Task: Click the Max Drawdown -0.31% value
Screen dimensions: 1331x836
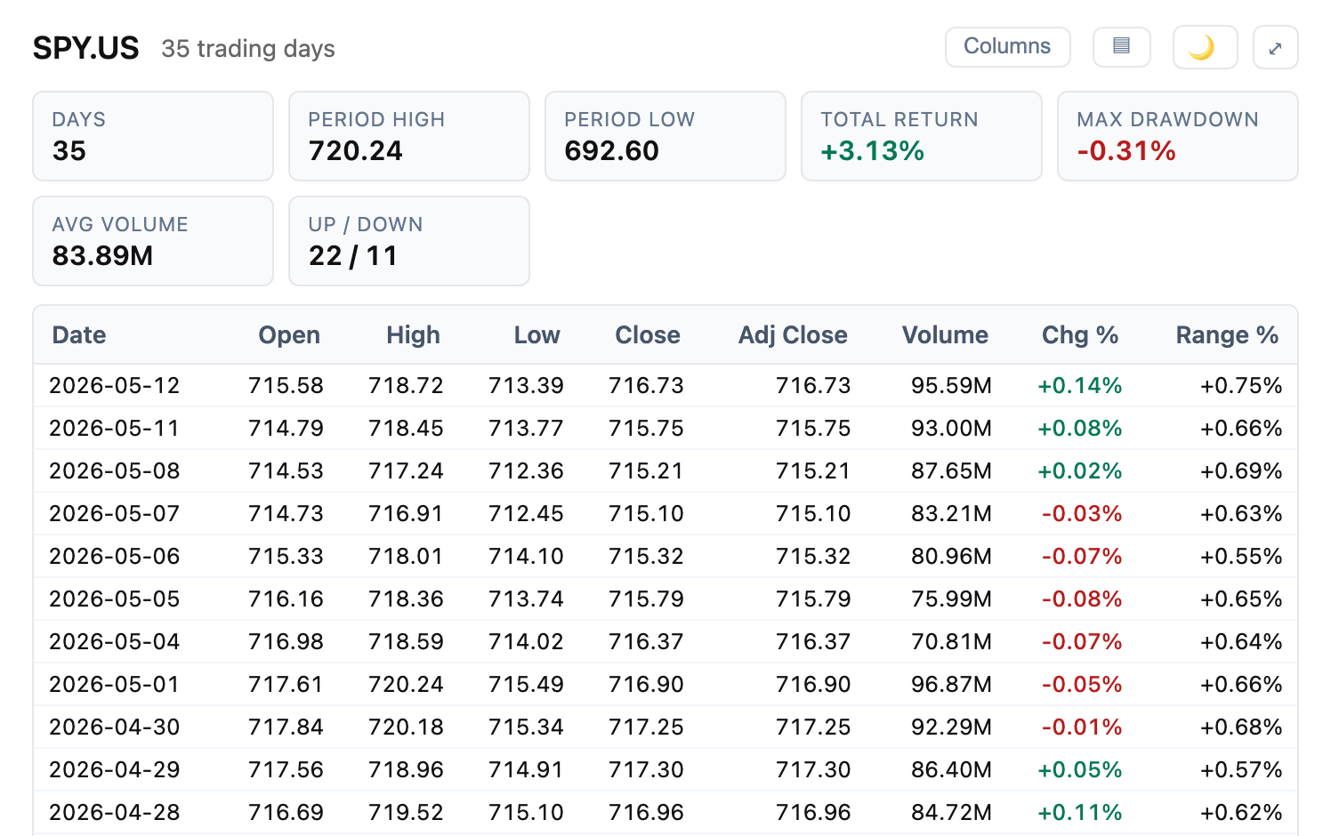Action: pos(1126,151)
